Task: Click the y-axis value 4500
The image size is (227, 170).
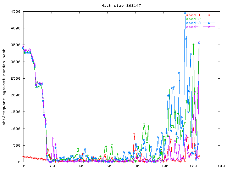Action: [16, 12]
